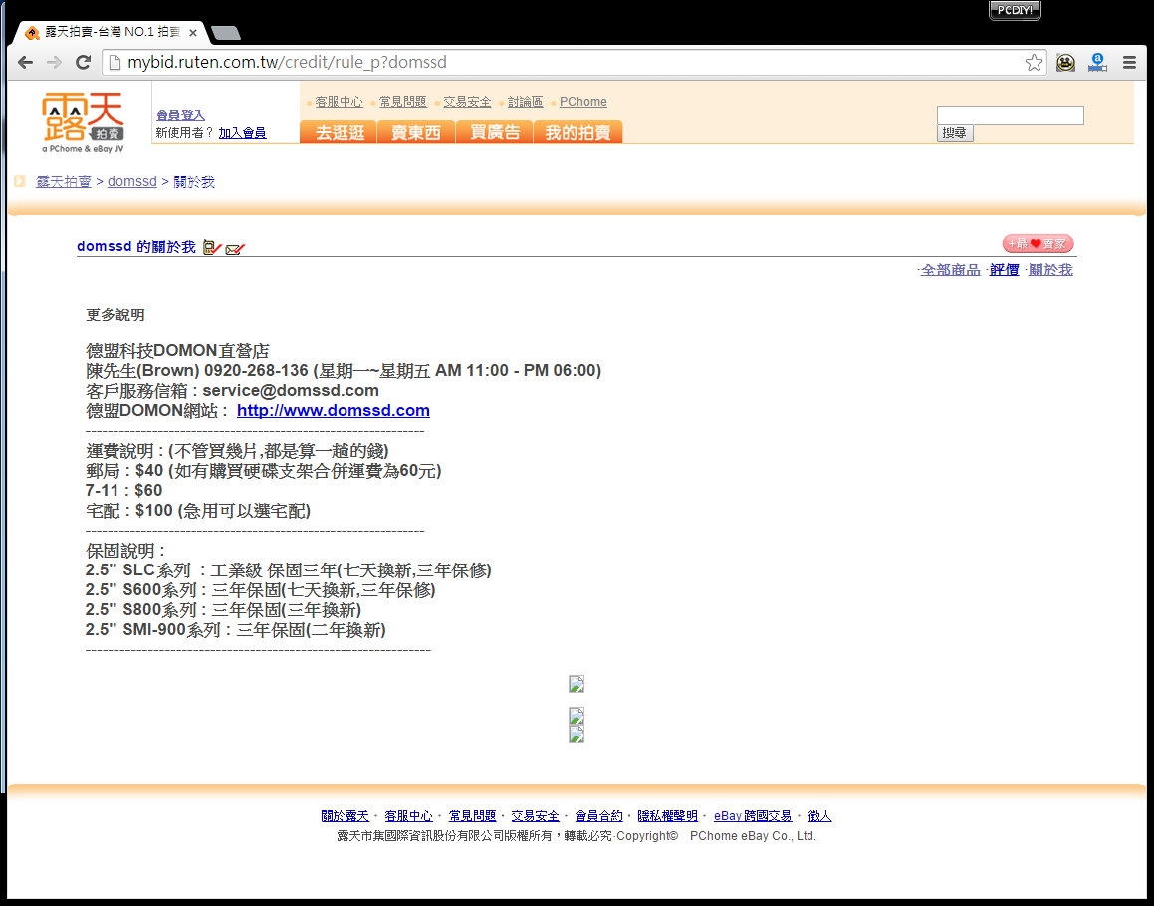
Task: Click the email verified badge beside domssd
Action: click(x=235, y=249)
